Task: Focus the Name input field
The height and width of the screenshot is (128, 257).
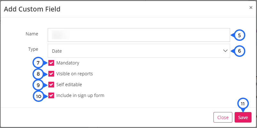Action: click(139, 35)
